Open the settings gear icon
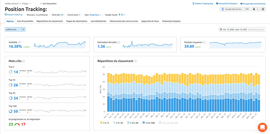The image size is (270, 134). [x=263, y=9]
